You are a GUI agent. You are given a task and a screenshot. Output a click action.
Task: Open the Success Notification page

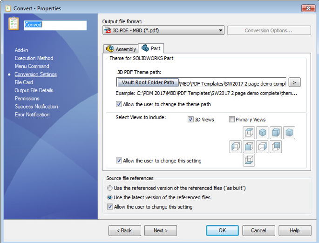click(x=36, y=106)
